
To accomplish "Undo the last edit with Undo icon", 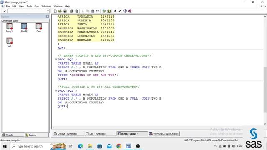I will click(97, 11).
